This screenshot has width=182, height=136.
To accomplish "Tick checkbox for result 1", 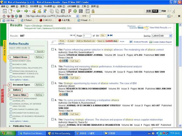I will tap(52, 49).
